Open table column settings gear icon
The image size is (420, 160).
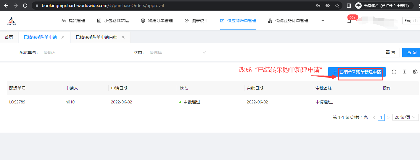(x=415, y=72)
